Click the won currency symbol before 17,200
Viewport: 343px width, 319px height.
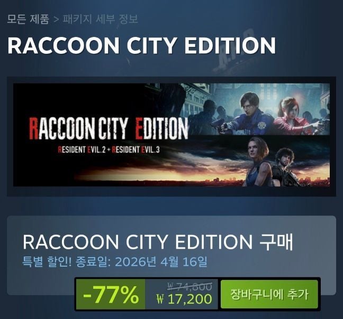pyautogui.click(x=160, y=299)
